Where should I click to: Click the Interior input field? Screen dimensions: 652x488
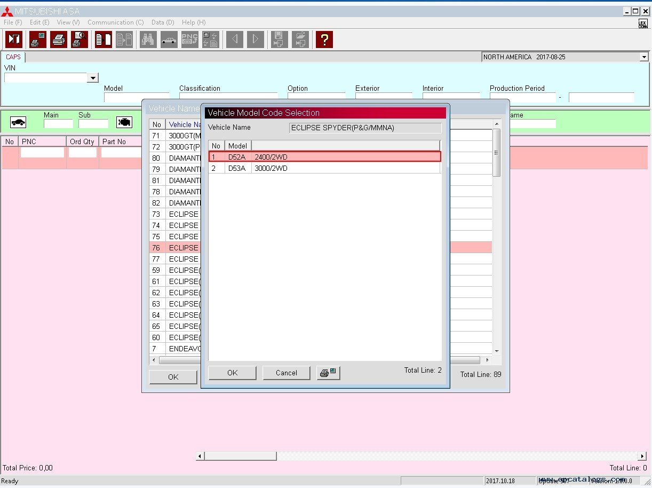point(451,98)
